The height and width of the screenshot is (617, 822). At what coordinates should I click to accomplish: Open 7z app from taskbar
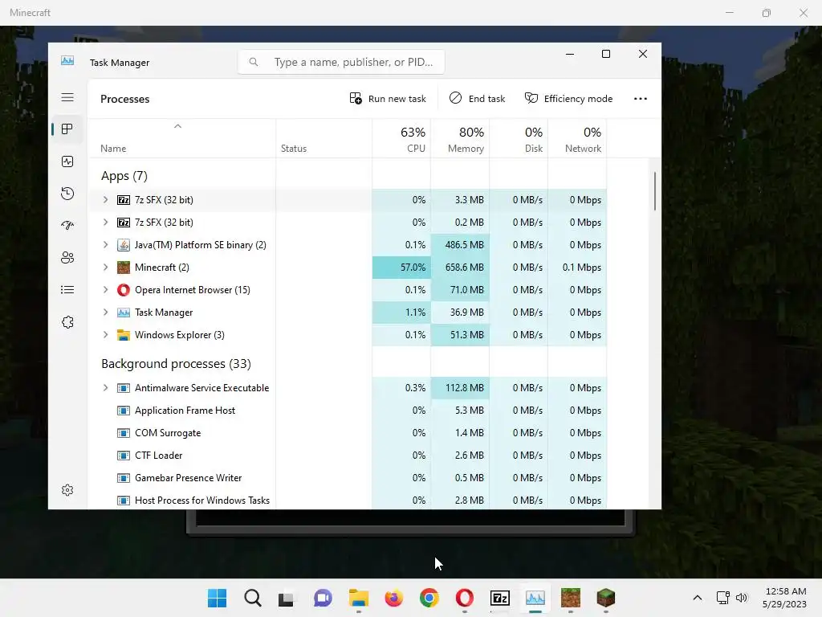pos(499,598)
